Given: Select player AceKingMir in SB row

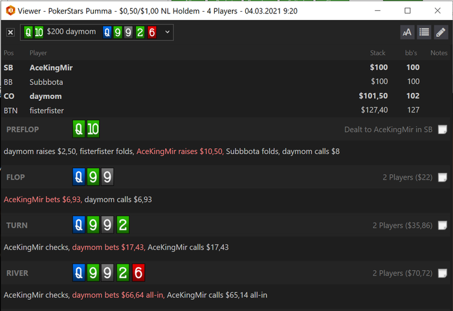Looking at the screenshot, I should point(51,68).
